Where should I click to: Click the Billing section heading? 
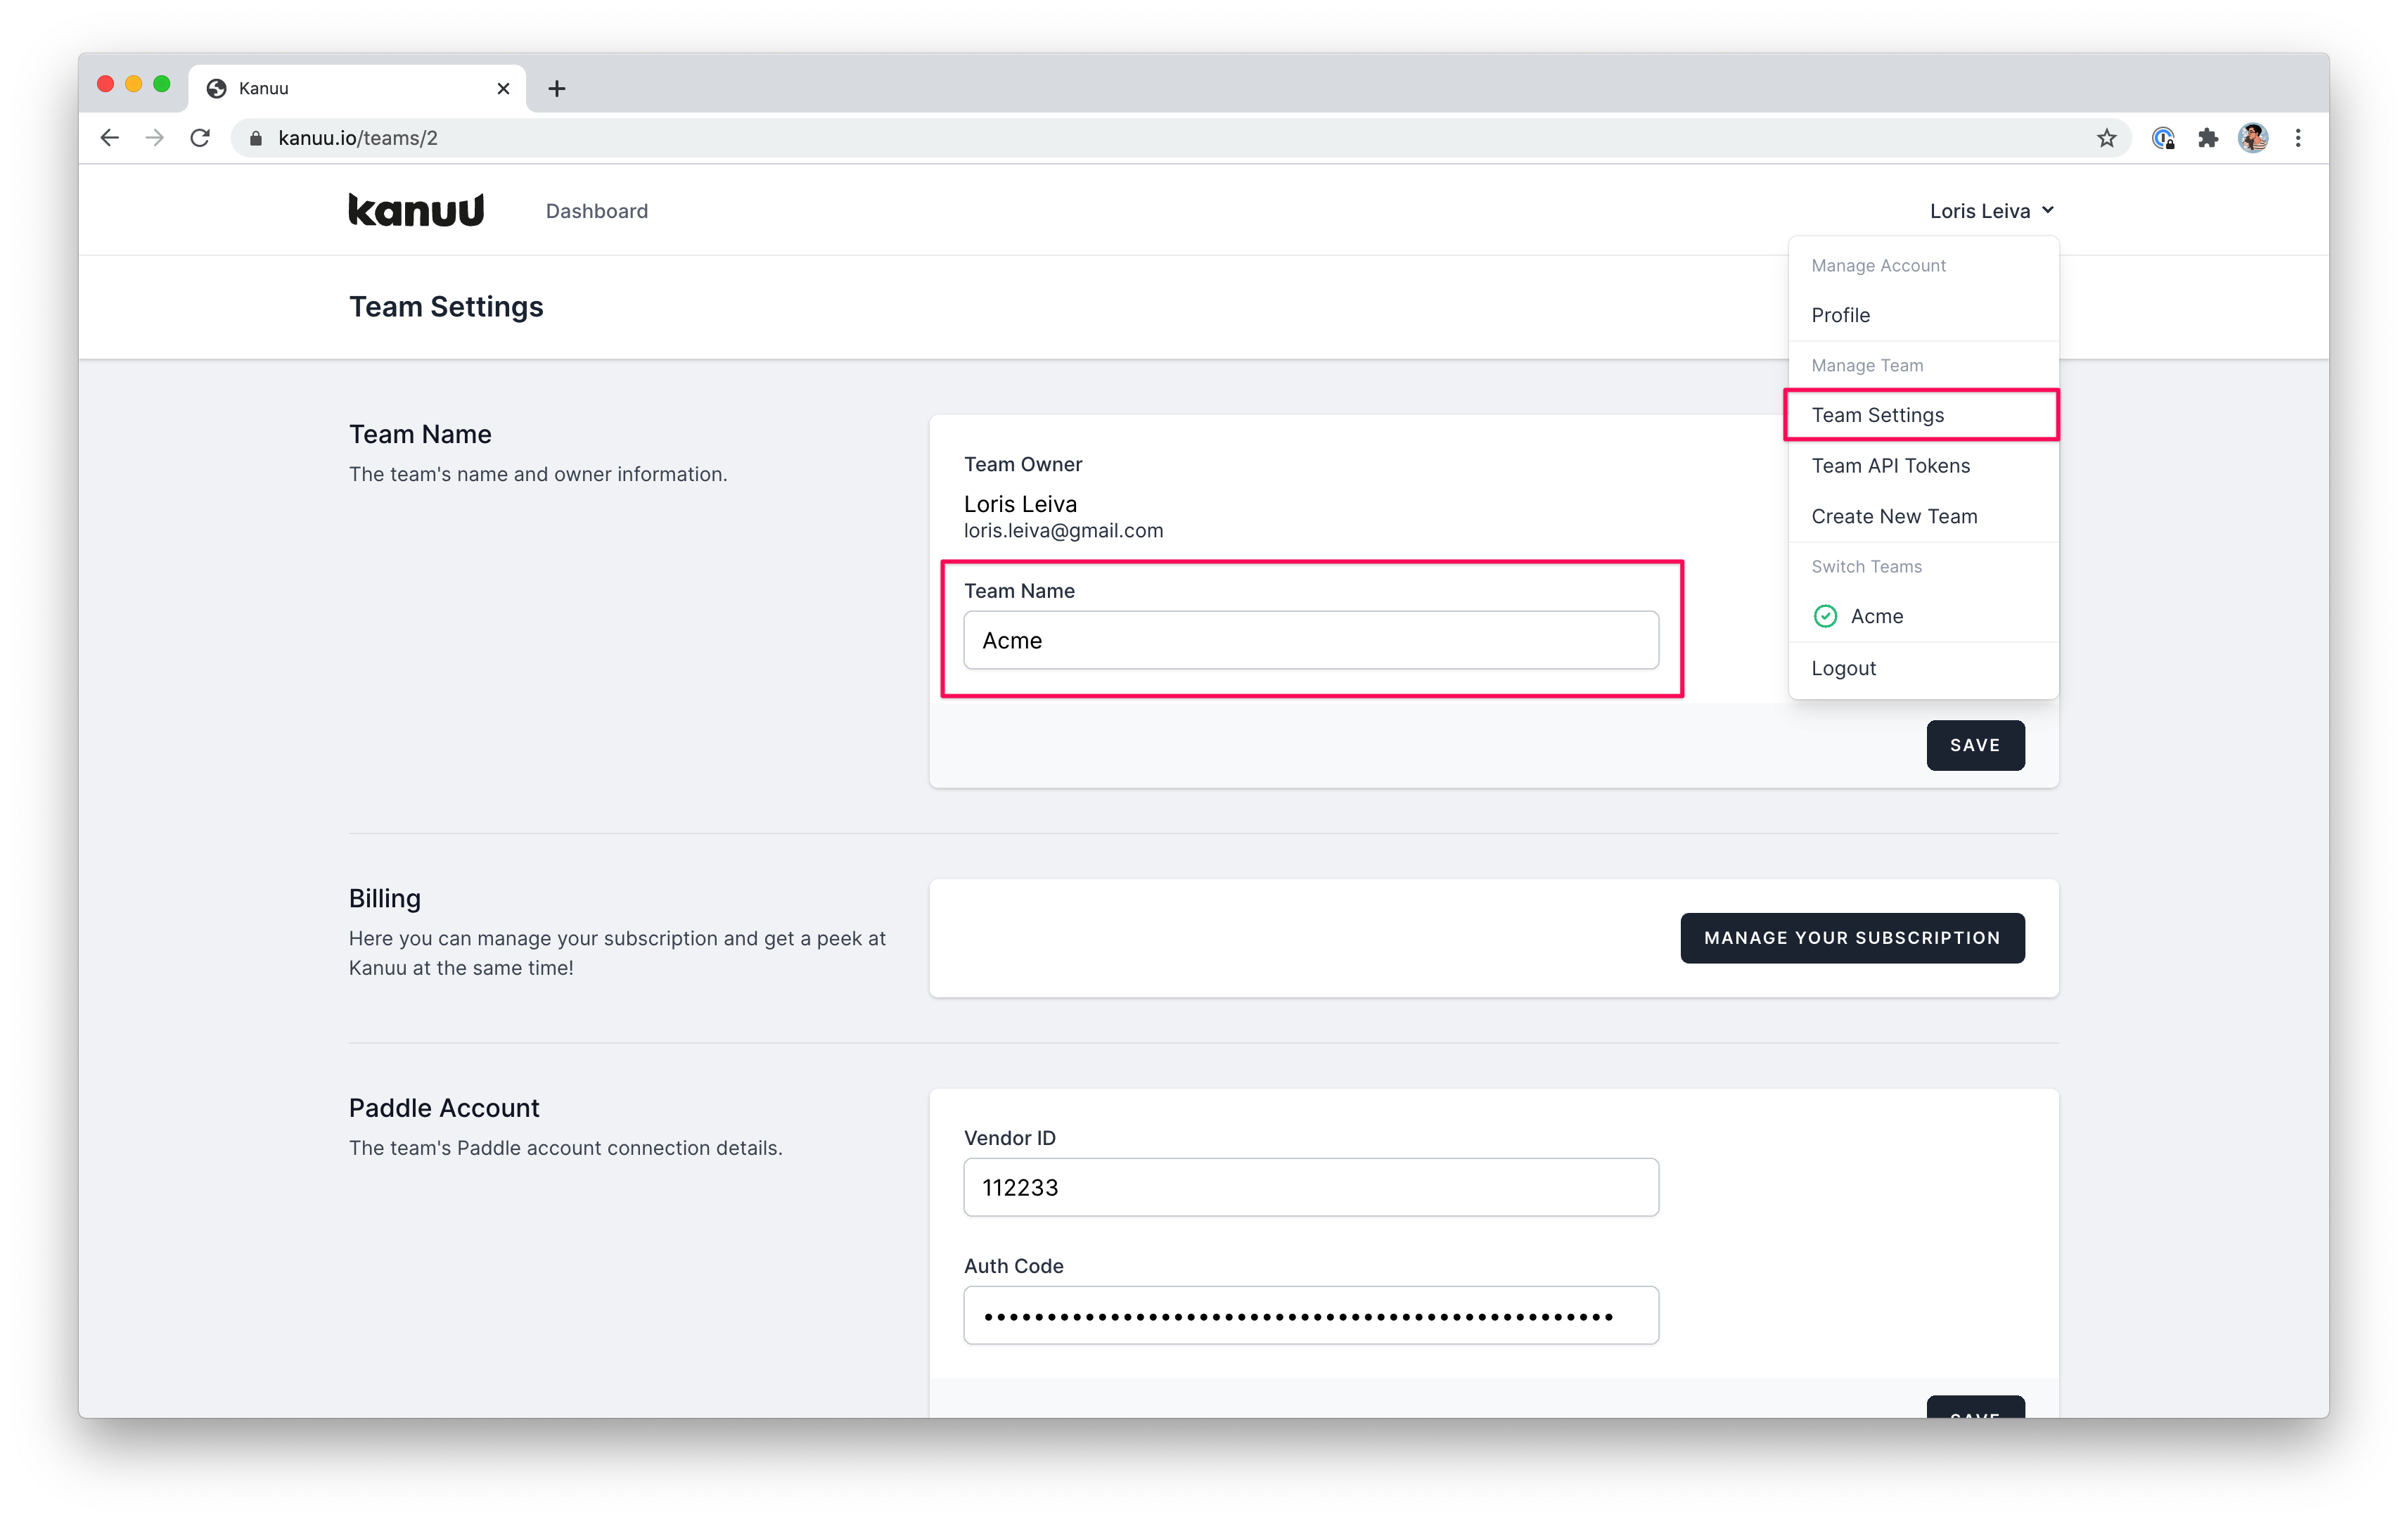pos(385,898)
